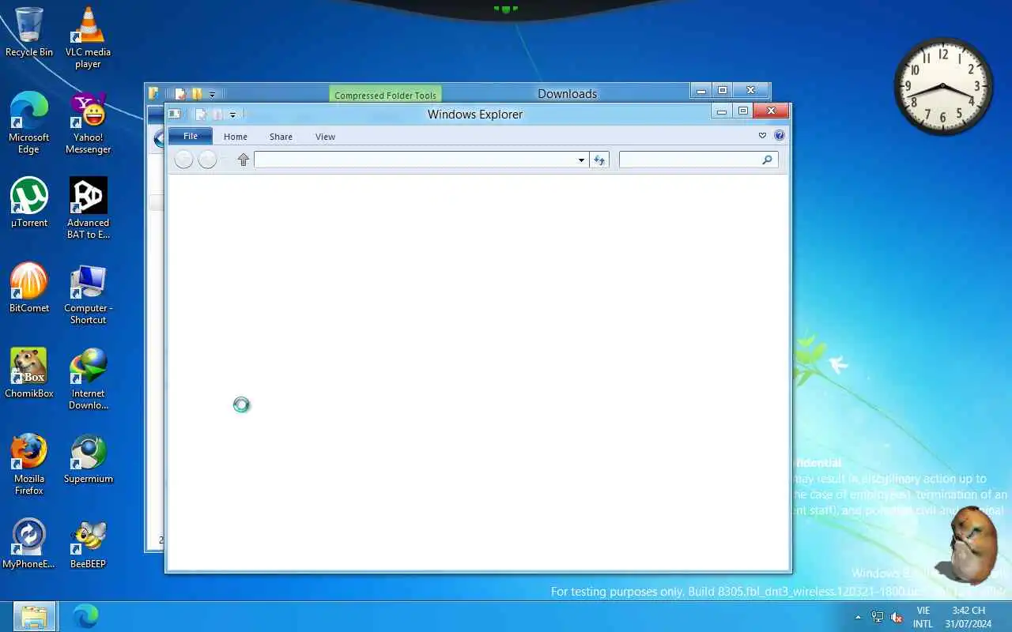Open Internet Download Manager shortcut
Viewport: 1012px width, 632px height.
pyautogui.click(x=88, y=379)
